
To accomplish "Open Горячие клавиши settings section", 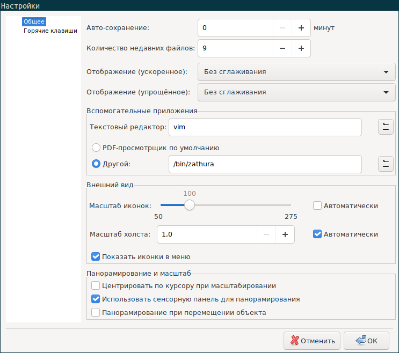I will point(50,31).
